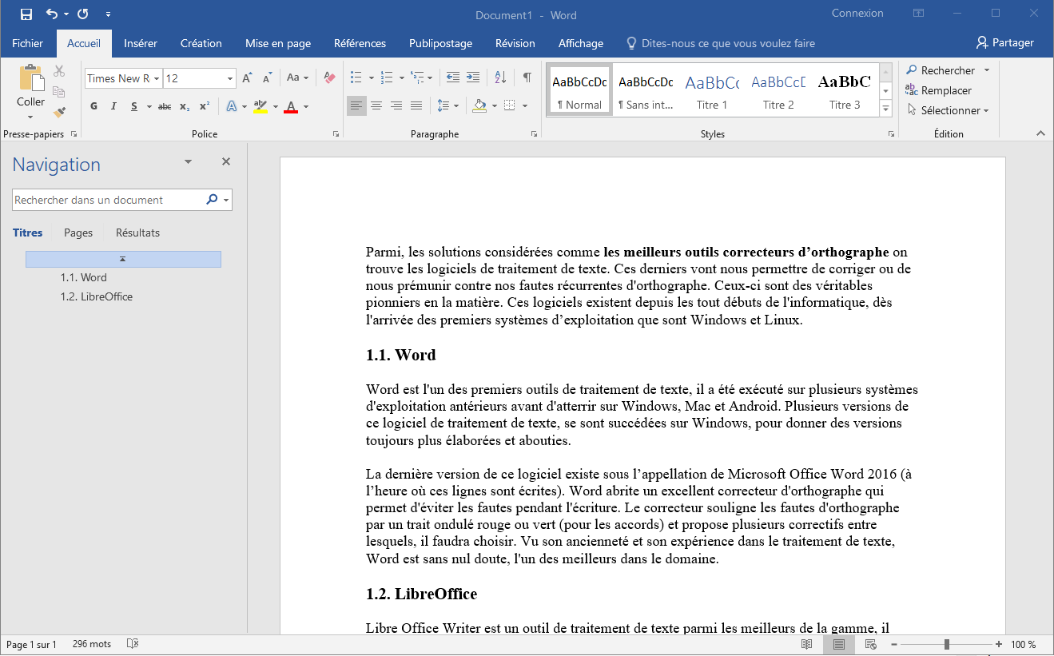1054x656 pixels.
Task: Enable justified text alignment
Action: click(416, 105)
